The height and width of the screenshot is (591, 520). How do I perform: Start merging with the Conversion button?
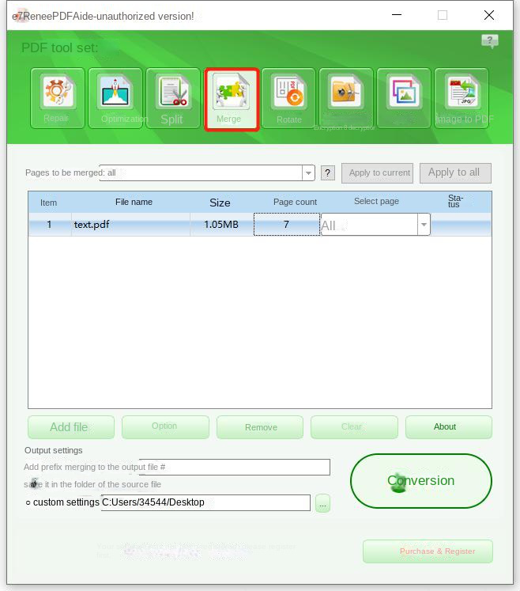click(420, 481)
